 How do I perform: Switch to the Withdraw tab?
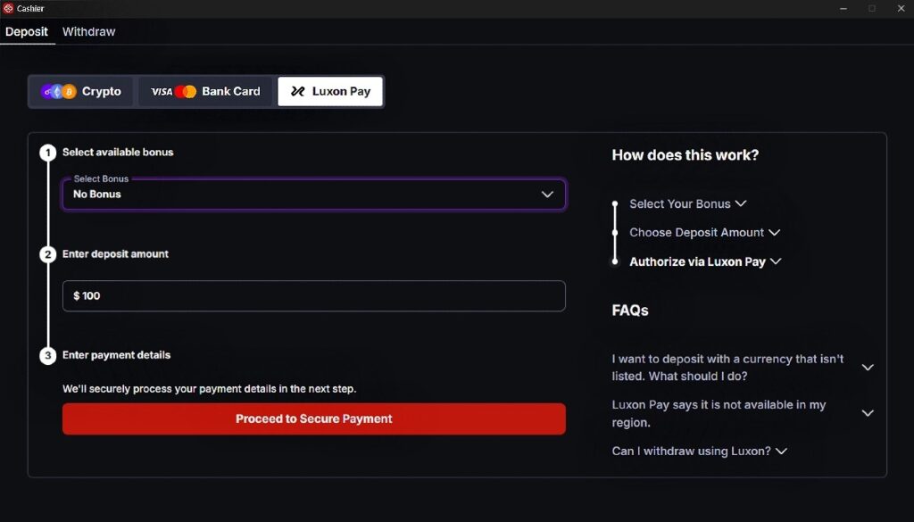point(88,31)
